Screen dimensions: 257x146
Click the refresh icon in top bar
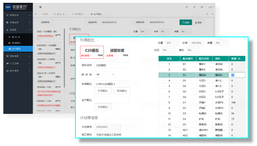[186, 7]
